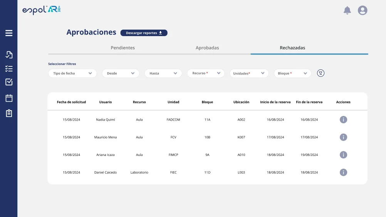Click the FADCOM unit cell
This screenshot has height=217, width=386.
click(x=173, y=120)
